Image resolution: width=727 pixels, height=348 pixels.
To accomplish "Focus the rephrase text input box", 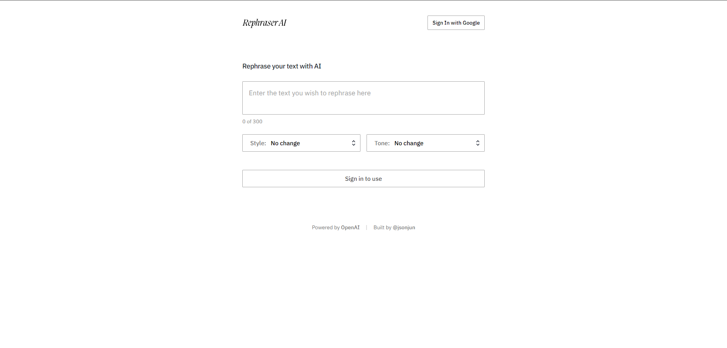I will coord(363,98).
